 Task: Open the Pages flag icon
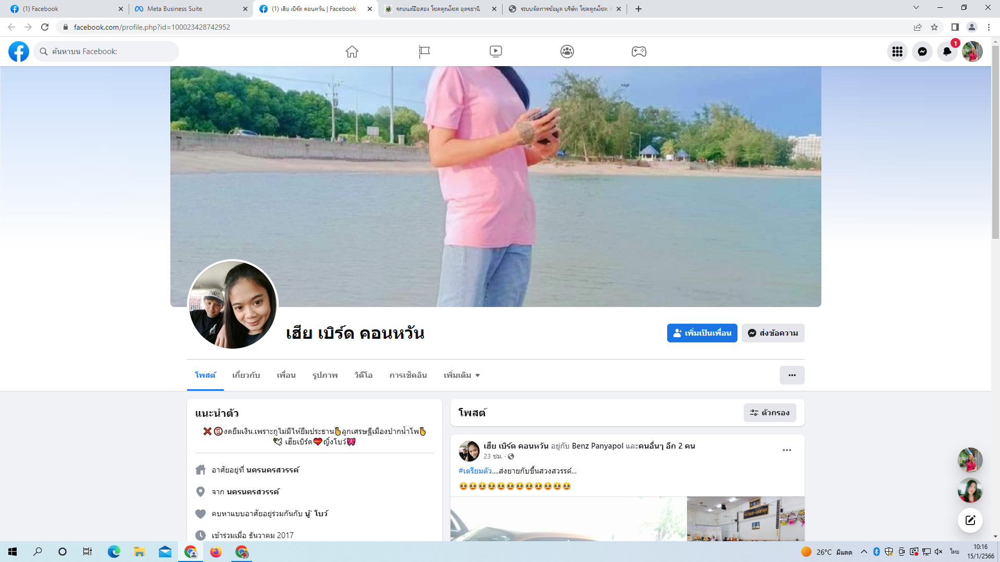coord(424,52)
